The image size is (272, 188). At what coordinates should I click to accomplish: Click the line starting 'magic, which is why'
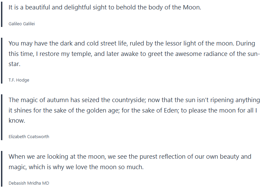click(76, 167)
